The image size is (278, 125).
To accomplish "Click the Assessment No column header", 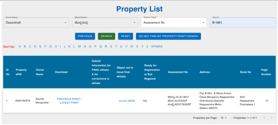I will click(178, 72).
